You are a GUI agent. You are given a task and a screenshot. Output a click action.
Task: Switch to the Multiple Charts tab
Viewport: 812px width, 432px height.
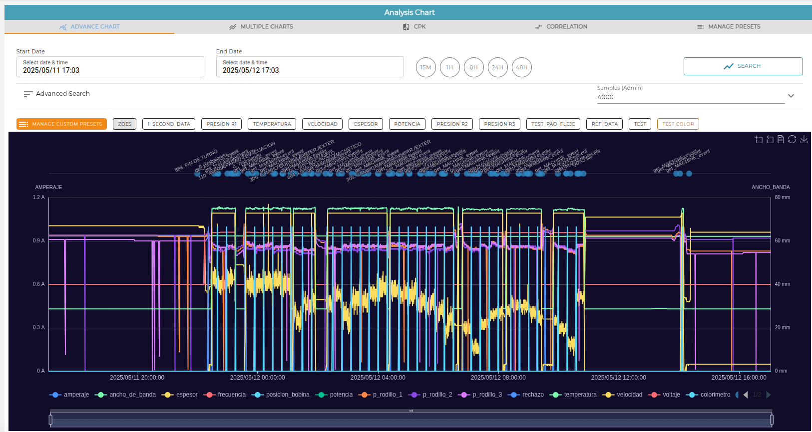click(x=261, y=26)
